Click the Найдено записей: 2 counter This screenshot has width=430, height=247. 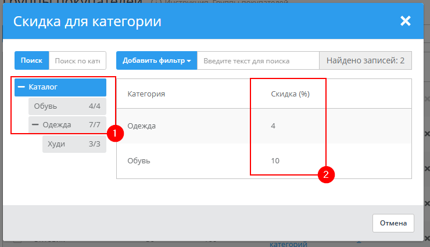tap(365, 60)
